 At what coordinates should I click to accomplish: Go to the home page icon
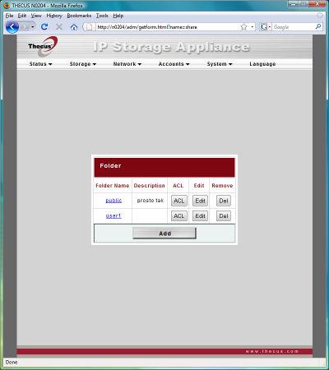point(74,27)
